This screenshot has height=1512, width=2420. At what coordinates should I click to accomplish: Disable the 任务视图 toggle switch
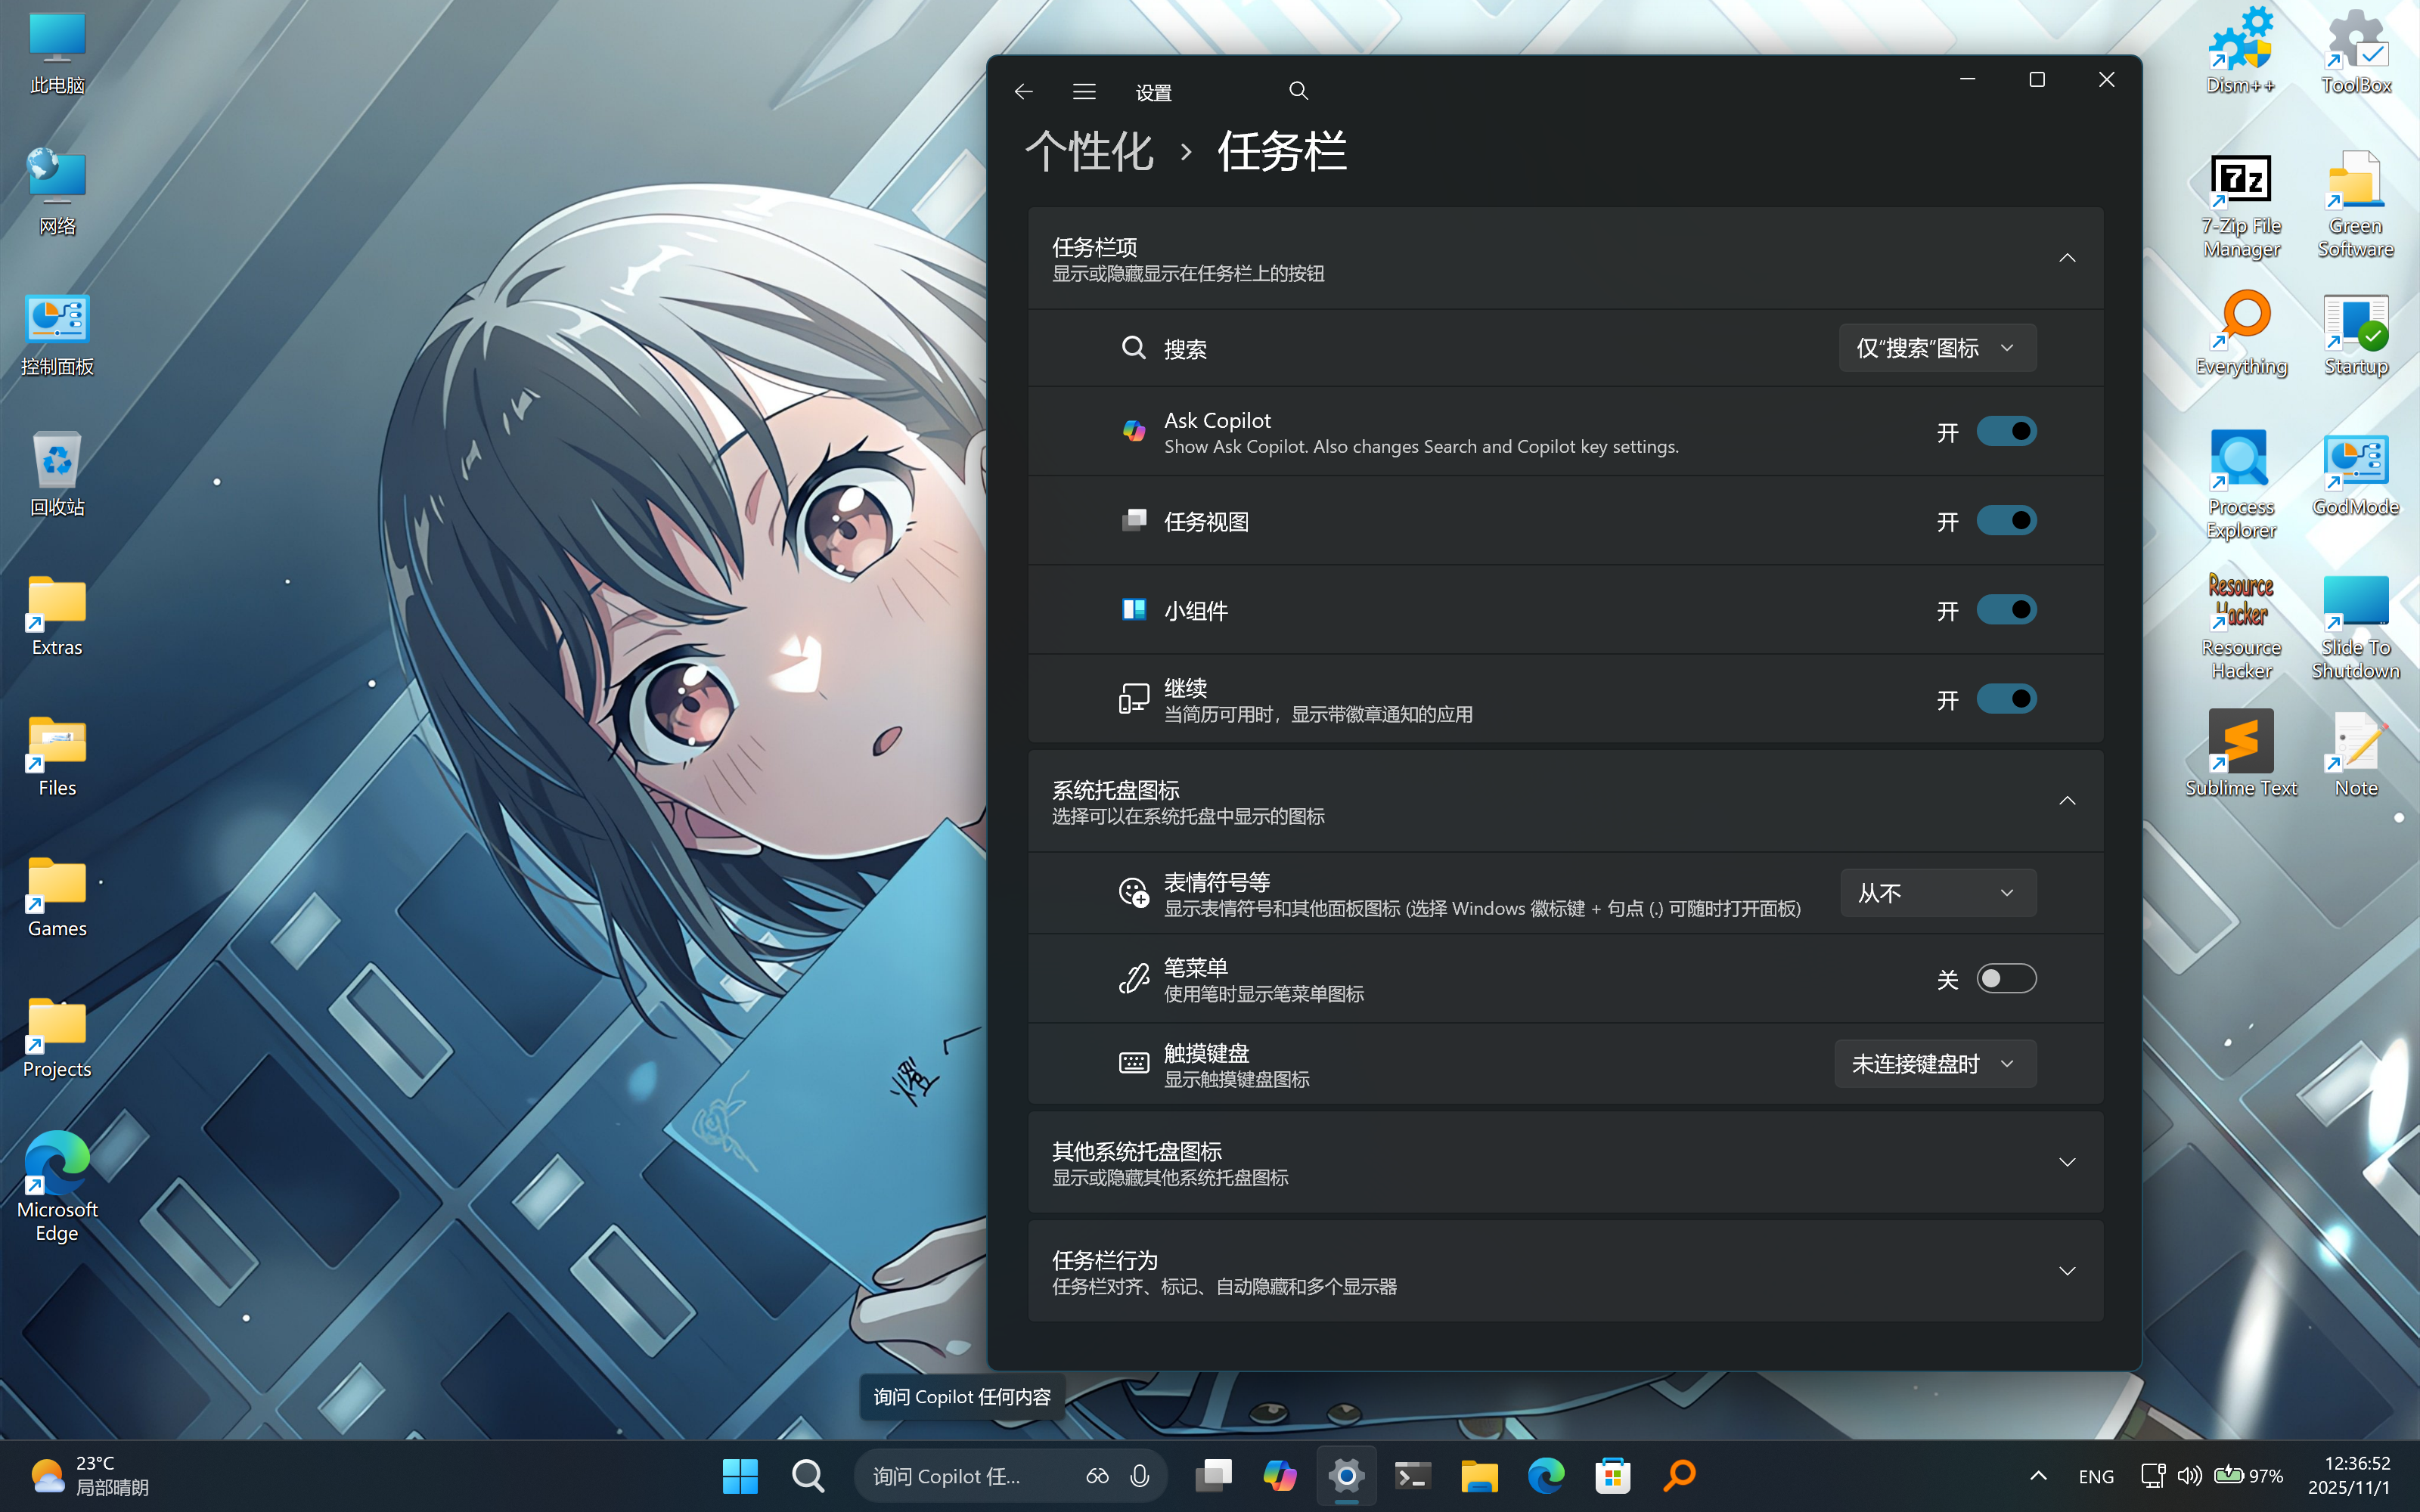(2006, 521)
